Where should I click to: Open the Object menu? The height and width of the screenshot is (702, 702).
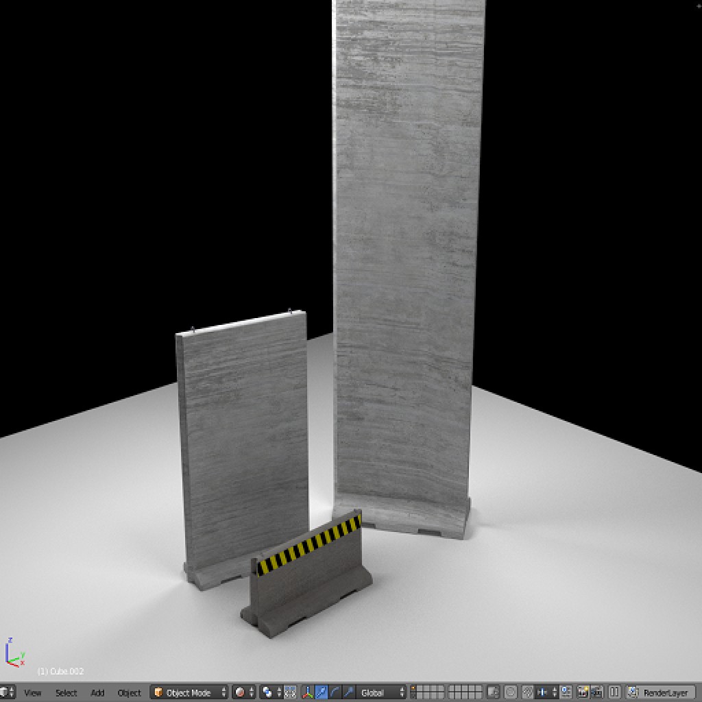(x=128, y=693)
